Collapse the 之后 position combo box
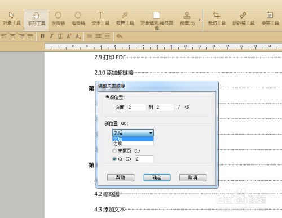282x218 pixels. click(133, 133)
